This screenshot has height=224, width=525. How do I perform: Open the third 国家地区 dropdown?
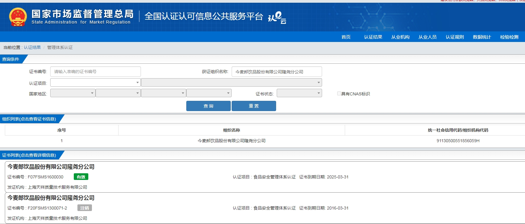(x=164, y=93)
